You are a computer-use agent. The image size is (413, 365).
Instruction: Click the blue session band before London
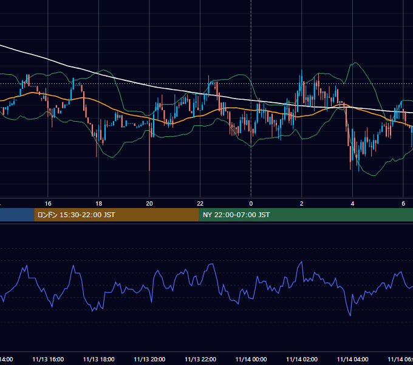(x=17, y=215)
